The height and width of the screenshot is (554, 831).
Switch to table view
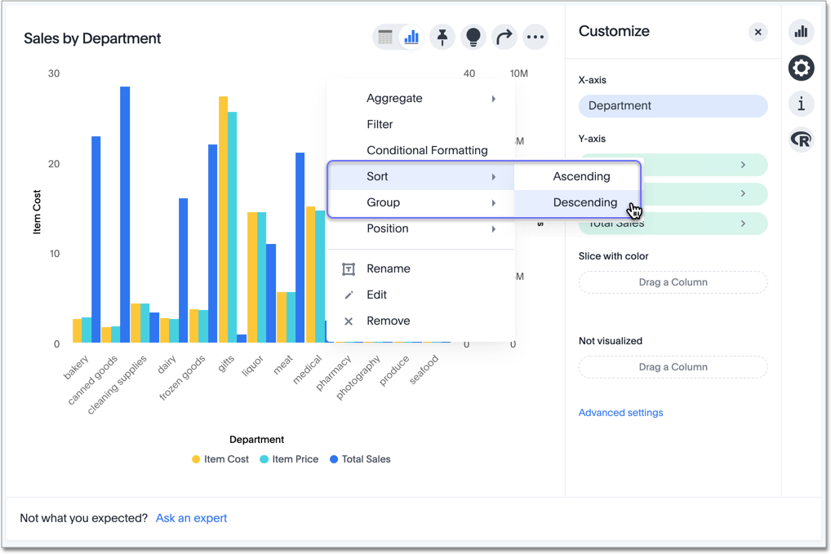click(385, 37)
